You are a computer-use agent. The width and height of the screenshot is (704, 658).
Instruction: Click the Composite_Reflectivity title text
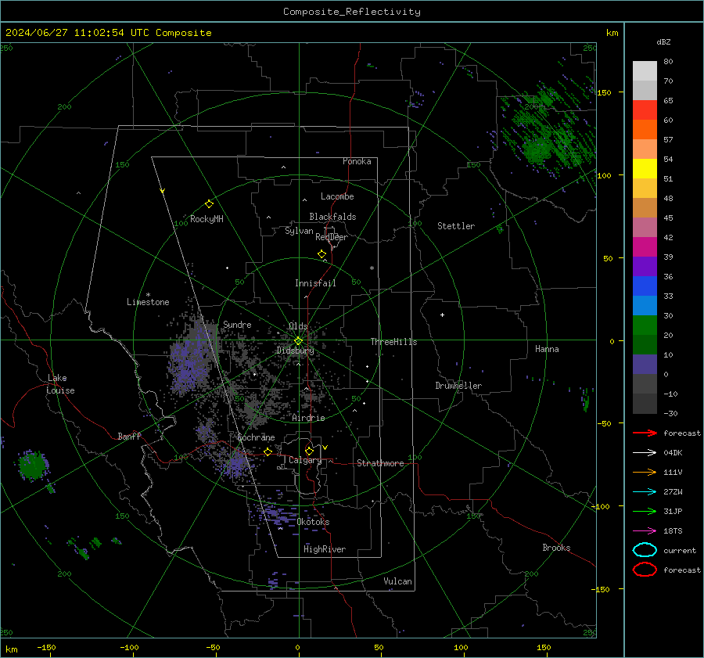[x=352, y=12]
